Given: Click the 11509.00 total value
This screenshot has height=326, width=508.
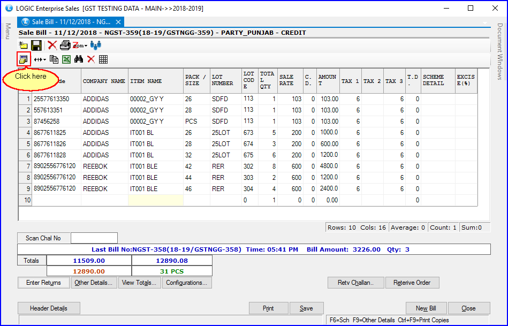Looking at the screenshot, I should pos(89,261).
